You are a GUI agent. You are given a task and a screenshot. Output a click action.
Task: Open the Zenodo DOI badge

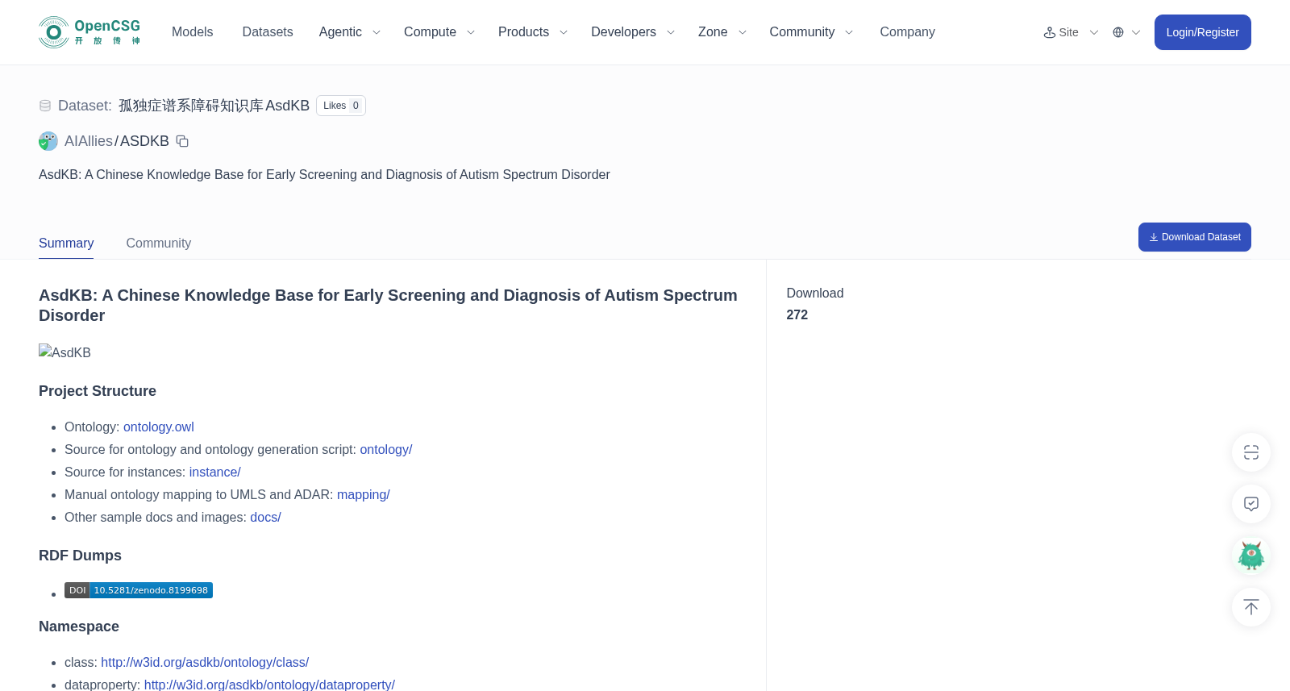coord(139,590)
